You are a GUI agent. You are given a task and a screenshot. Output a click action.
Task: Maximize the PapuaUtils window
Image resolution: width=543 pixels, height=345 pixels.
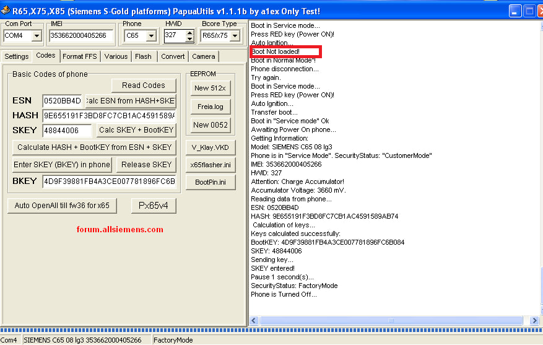529,11
